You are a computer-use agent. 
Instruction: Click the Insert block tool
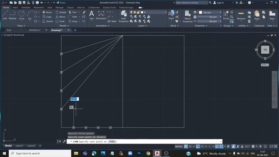[x=171, y=15]
